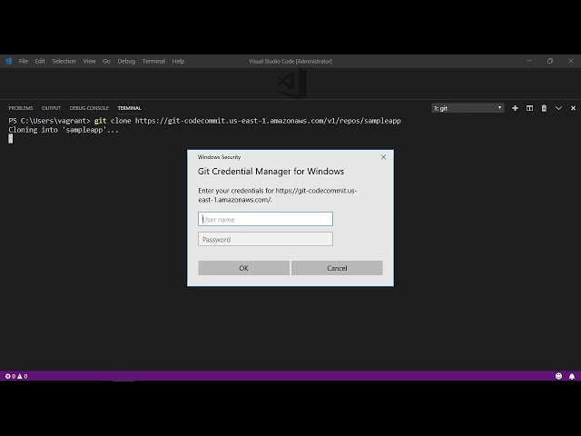Collapse the panel with chevron icon
This screenshot has height=436, width=581.
tap(558, 108)
